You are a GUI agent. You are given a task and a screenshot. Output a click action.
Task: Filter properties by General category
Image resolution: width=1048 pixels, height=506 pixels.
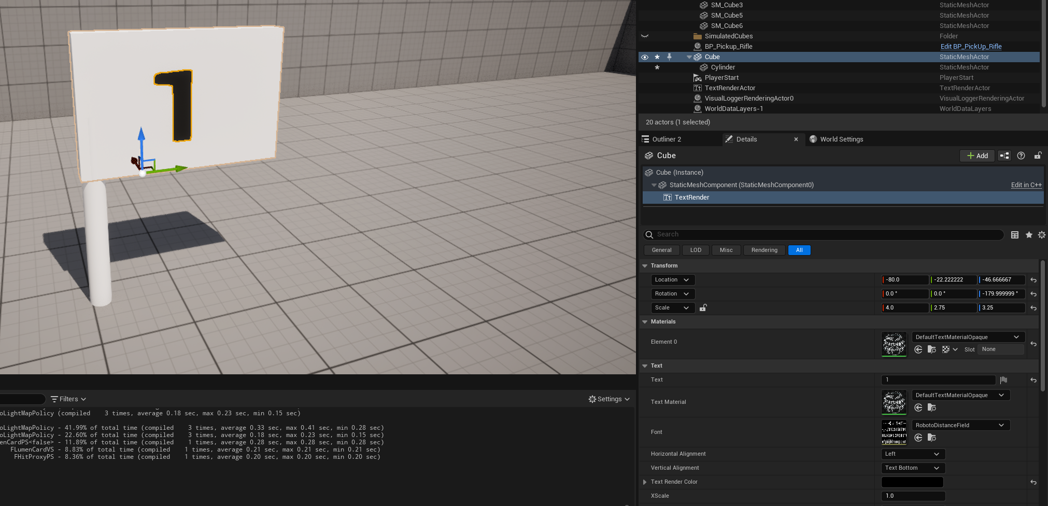pyautogui.click(x=661, y=250)
